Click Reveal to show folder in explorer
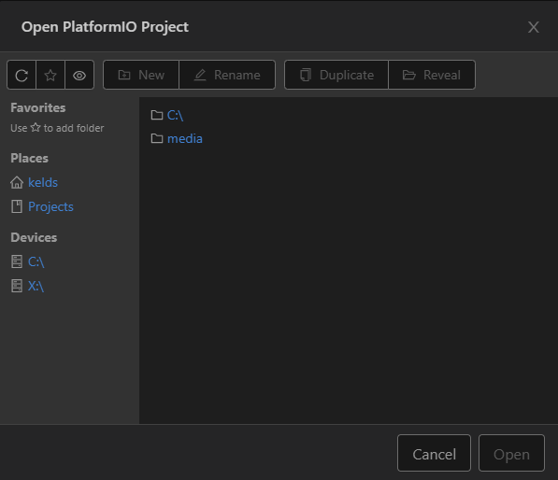The width and height of the screenshot is (558, 480). pyautogui.click(x=432, y=75)
